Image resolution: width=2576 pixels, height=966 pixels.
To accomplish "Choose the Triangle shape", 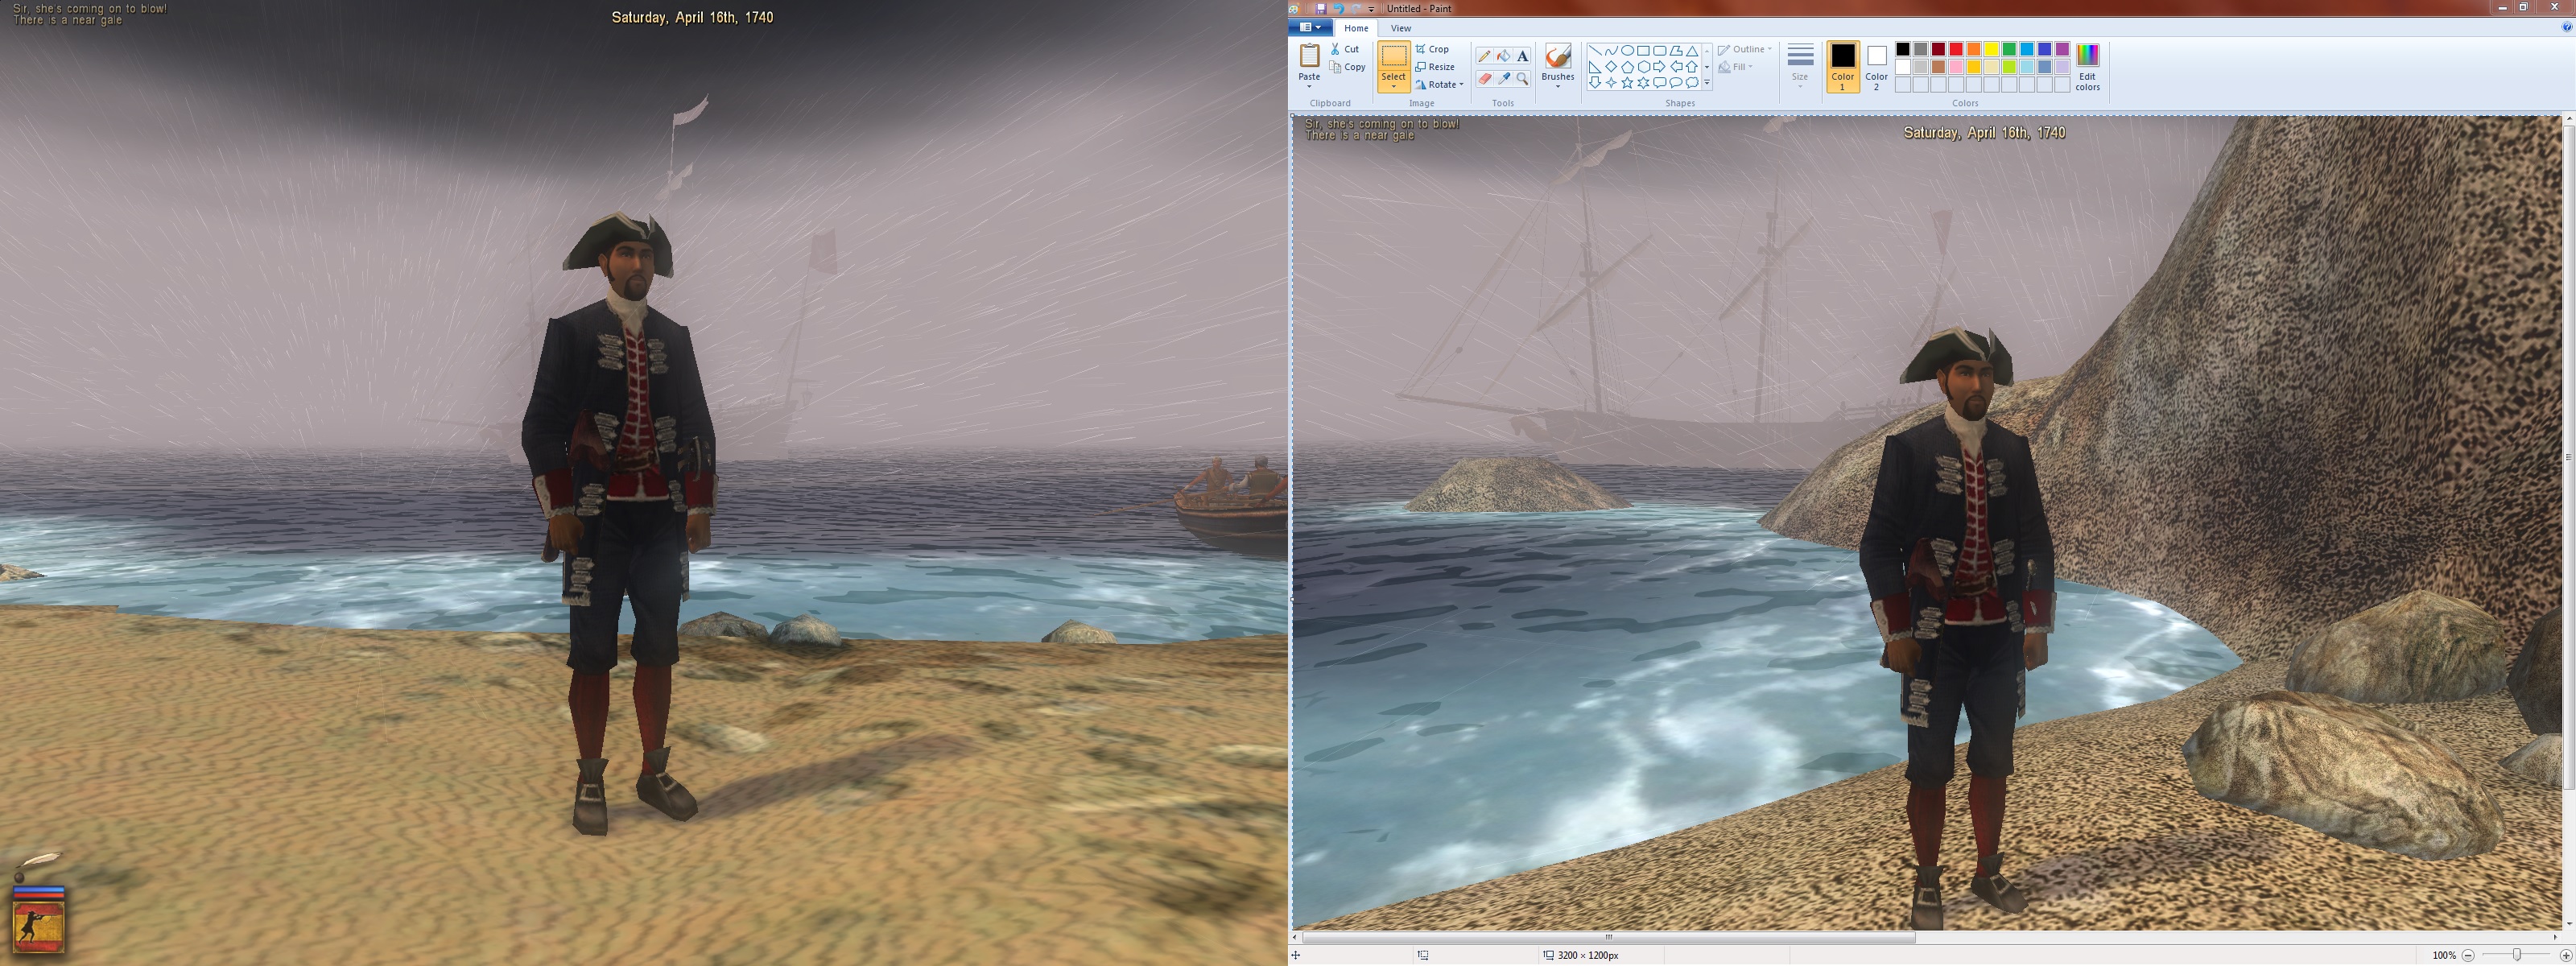I will click(x=1692, y=50).
